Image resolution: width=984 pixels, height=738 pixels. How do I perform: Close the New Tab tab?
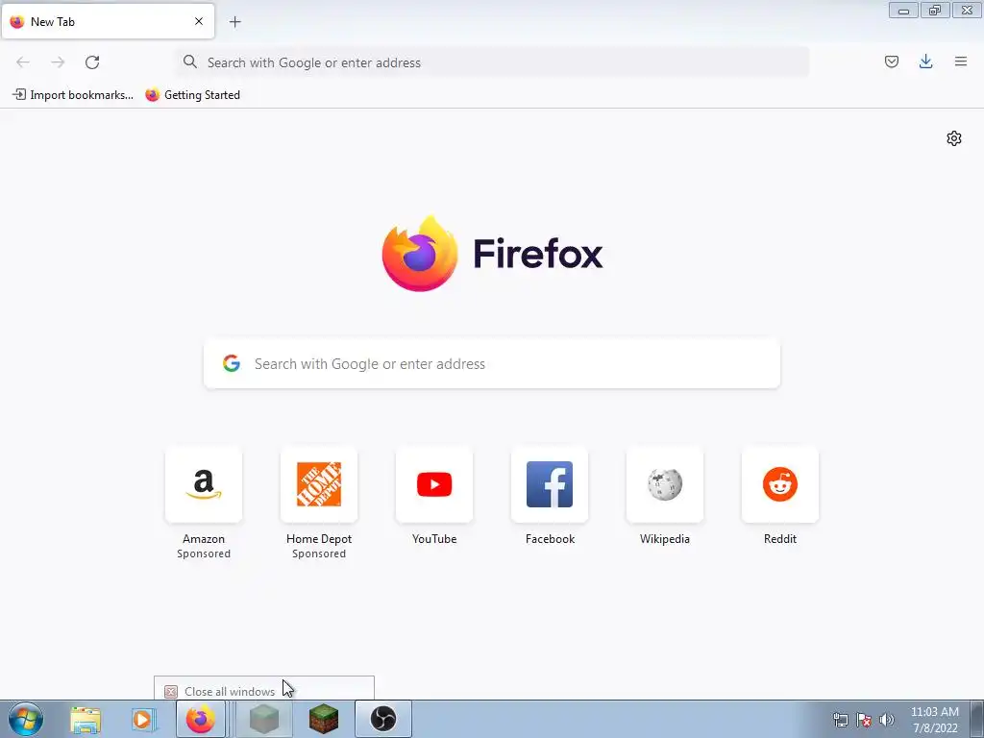198,21
